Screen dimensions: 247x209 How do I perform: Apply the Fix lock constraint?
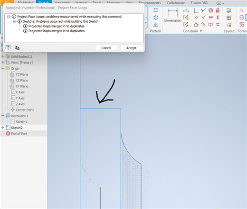218,10
